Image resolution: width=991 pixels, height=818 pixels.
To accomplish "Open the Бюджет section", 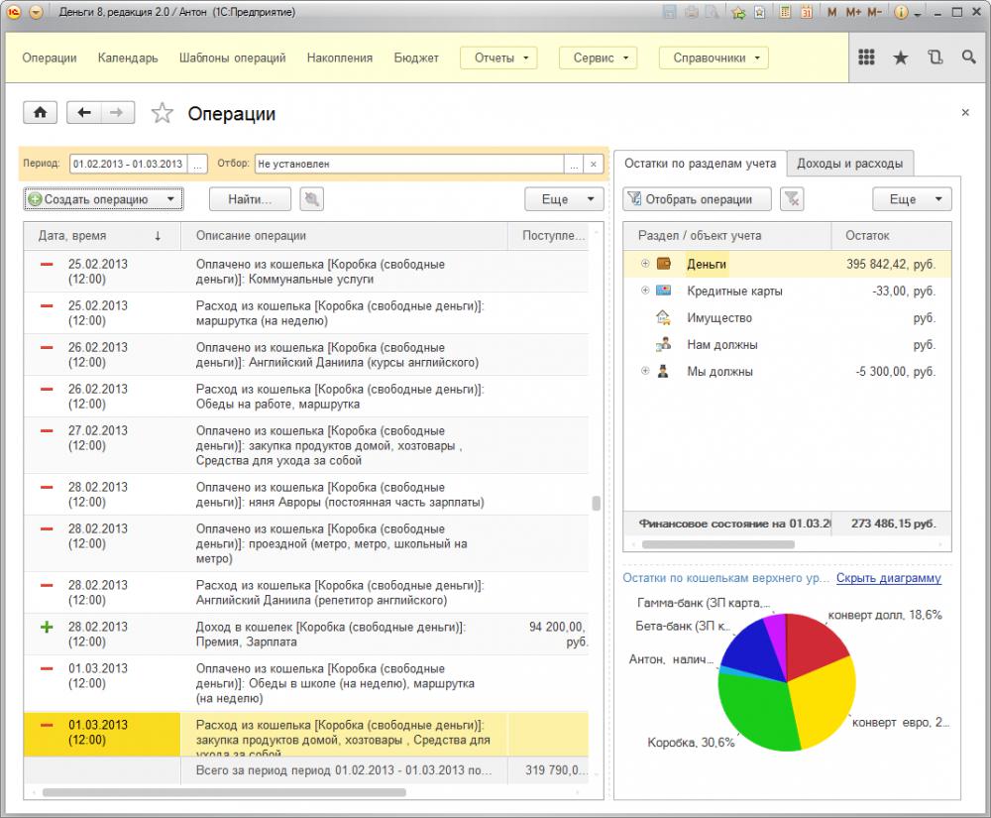I will tap(416, 58).
